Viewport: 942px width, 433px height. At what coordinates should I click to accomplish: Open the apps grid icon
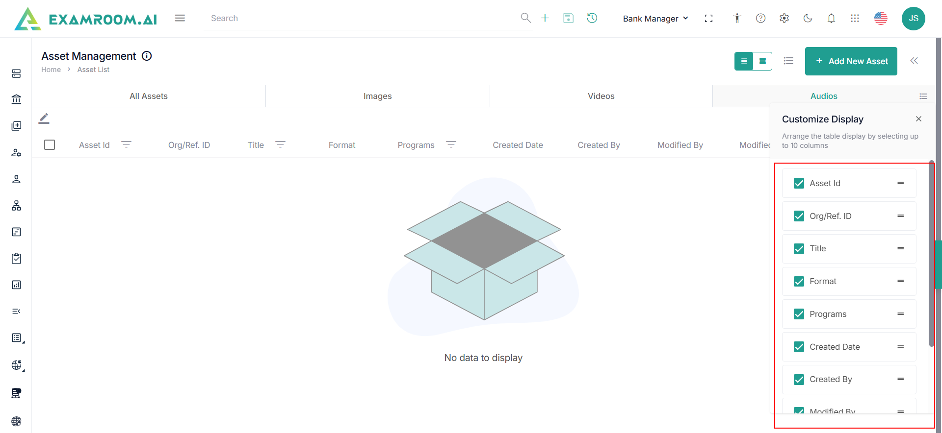click(855, 18)
